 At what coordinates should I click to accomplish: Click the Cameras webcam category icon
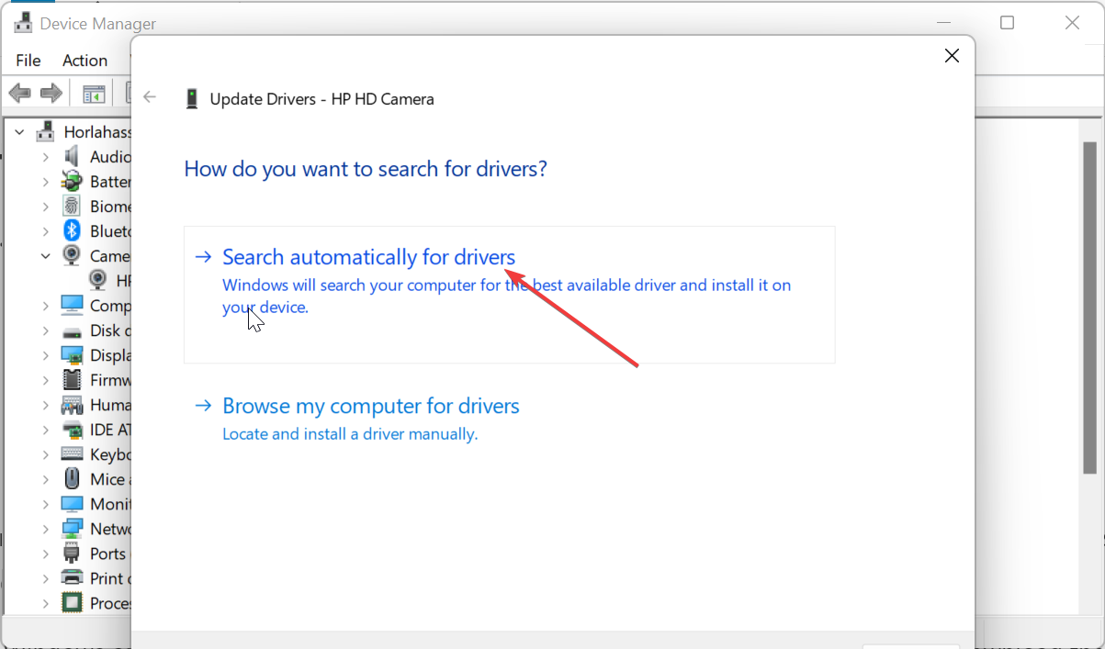click(72, 256)
